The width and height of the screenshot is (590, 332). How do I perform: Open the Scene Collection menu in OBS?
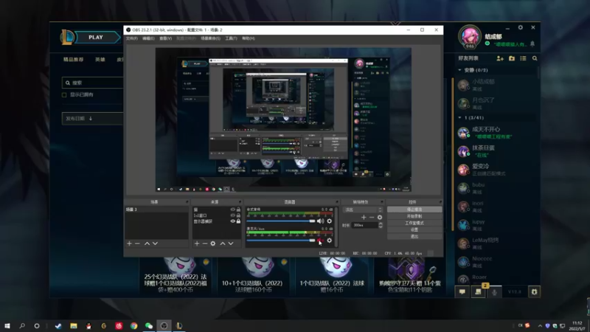point(210,38)
